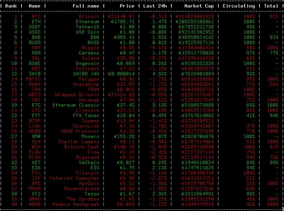Screen dimensions: 284x211
Task: Click the Rank column header
Action: click(11, 6)
